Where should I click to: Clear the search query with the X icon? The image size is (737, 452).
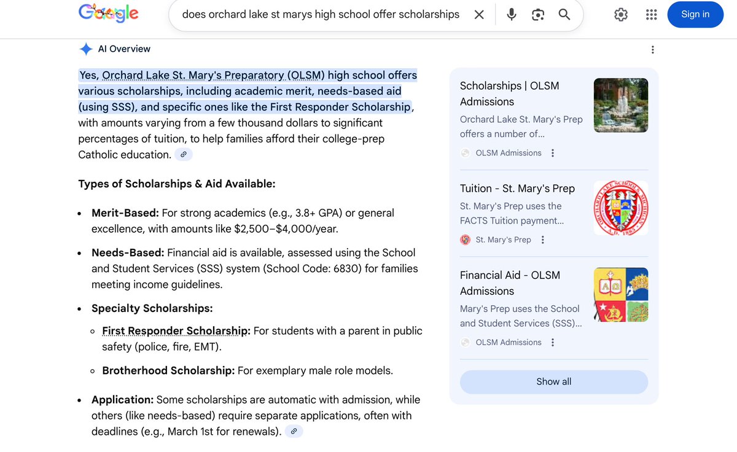(x=479, y=15)
